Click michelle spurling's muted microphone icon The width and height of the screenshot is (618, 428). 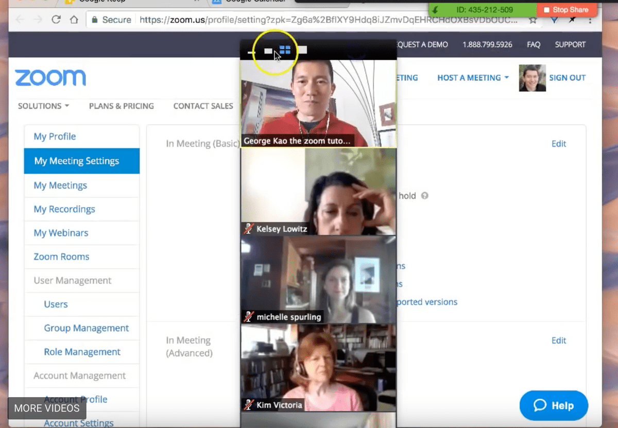(x=249, y=317)
